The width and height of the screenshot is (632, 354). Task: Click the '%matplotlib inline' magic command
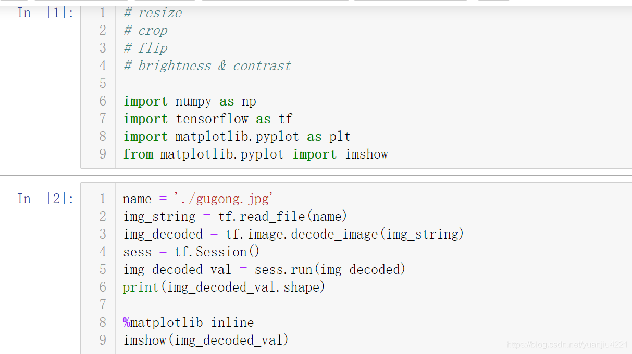189,323
